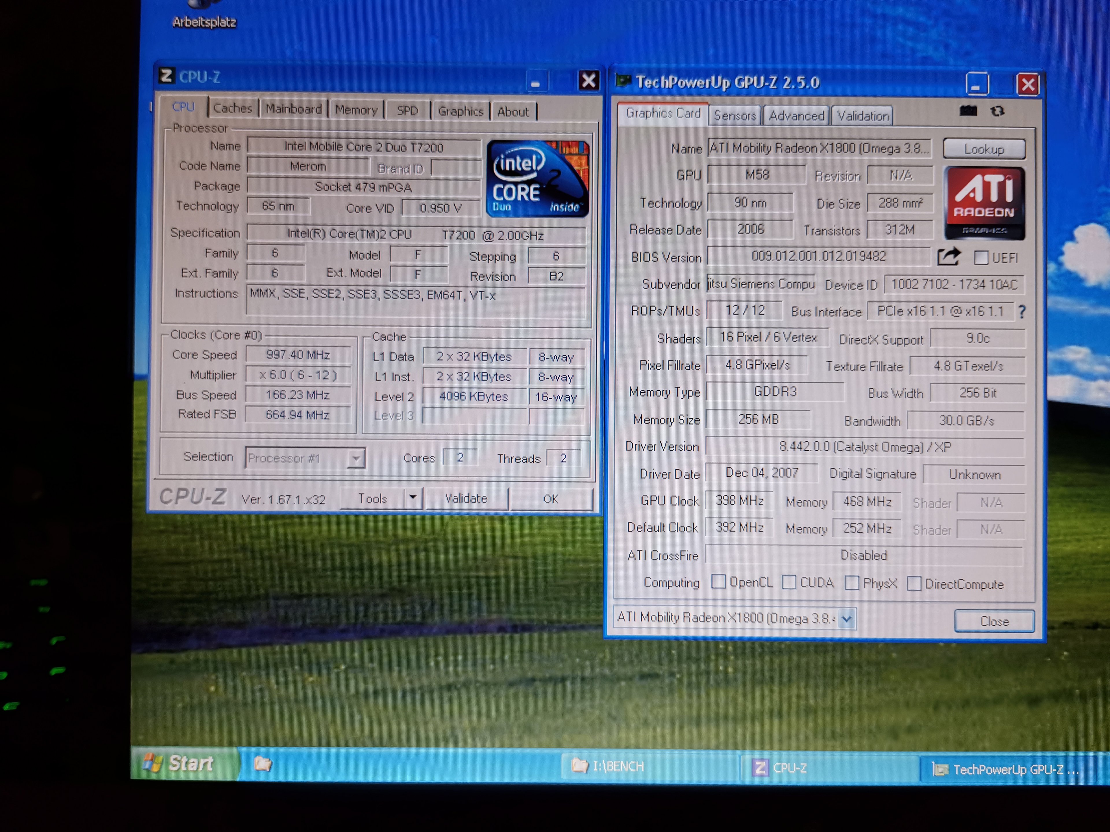The height and width of the screenshot is (832, 1110).
Task: Toggle the DirectCompute checkbox
Action: click(914, 583)
